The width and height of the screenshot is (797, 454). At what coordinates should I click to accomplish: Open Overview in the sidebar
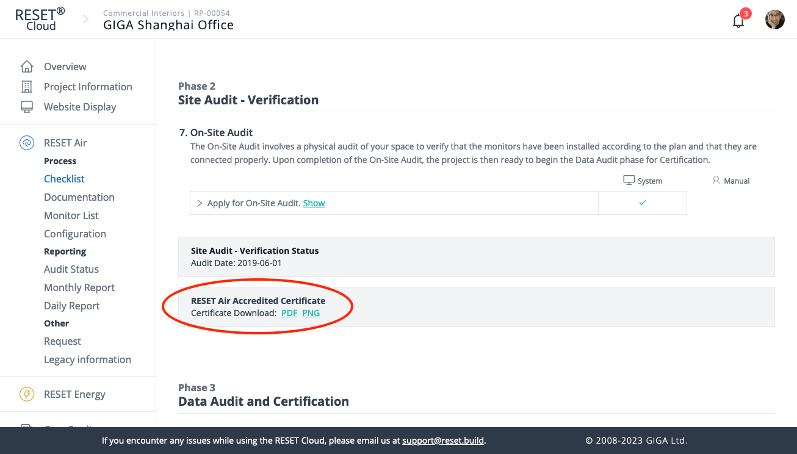point(65,67)
